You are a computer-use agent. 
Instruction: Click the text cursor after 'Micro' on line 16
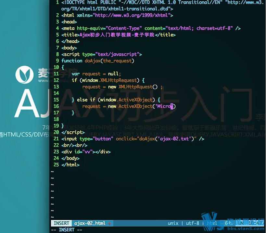pyautogui.click(x=172, y=106)
